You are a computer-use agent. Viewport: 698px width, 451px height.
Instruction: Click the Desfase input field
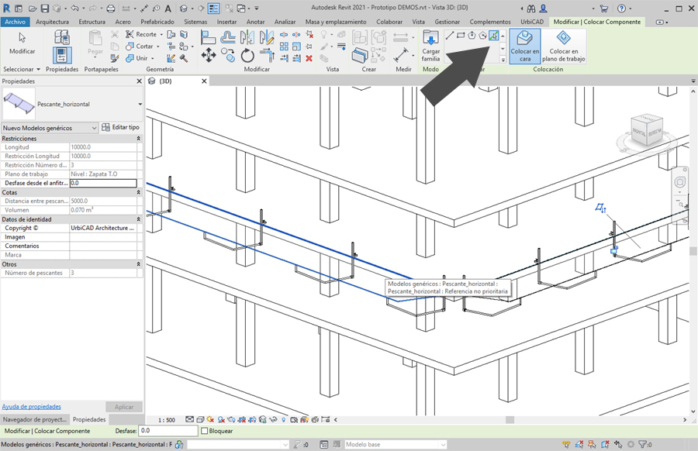point(168,431)
